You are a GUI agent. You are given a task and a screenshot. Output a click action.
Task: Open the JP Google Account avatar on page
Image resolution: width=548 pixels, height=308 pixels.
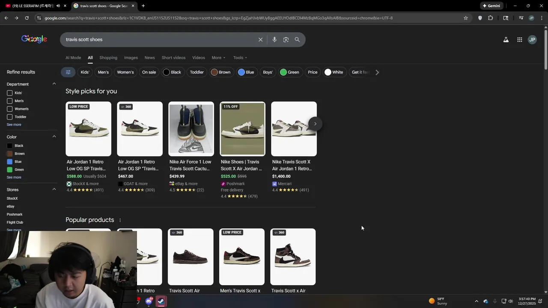coord(532,39)
